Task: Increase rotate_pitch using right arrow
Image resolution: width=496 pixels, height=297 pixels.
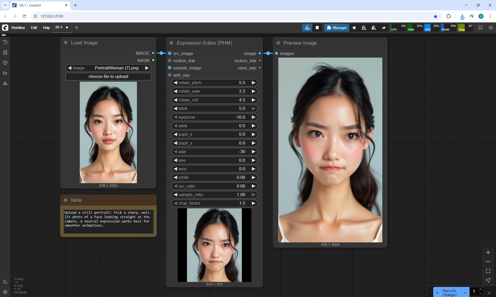Action: pos(253,83)
